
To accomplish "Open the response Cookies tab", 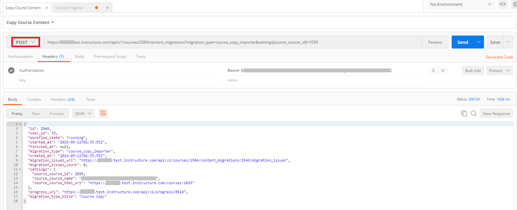I will [34, 99].
